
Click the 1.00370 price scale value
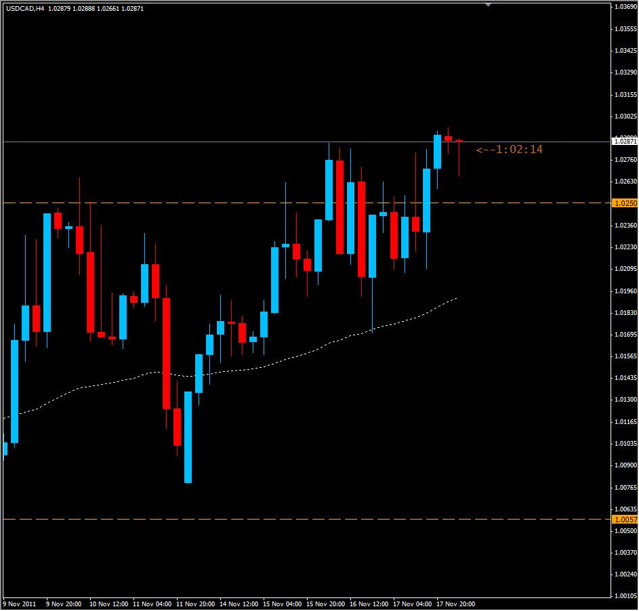pos(625,553)
